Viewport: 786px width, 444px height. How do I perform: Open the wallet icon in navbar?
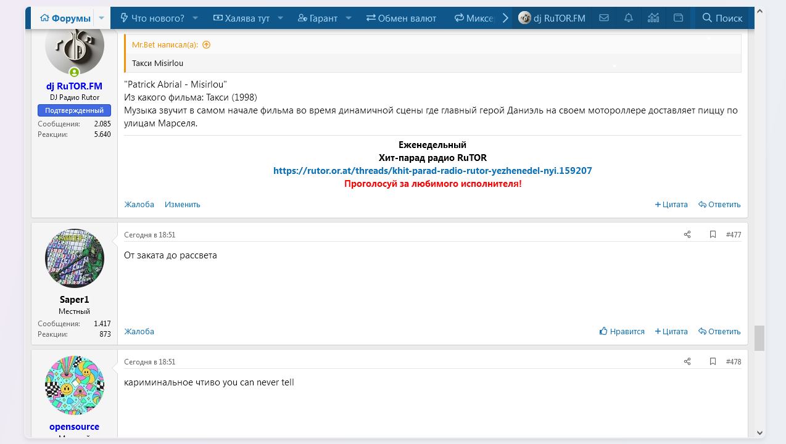click(x=678, y=18)
